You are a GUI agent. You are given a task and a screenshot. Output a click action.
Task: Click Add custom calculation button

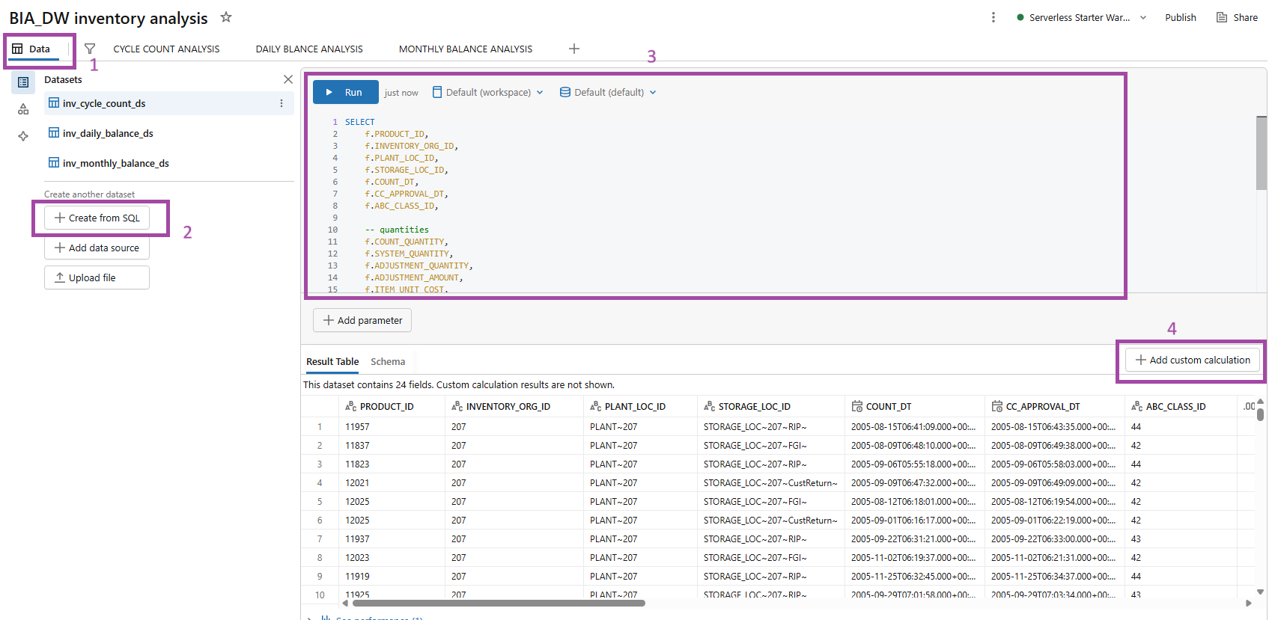pos(1192,360)
